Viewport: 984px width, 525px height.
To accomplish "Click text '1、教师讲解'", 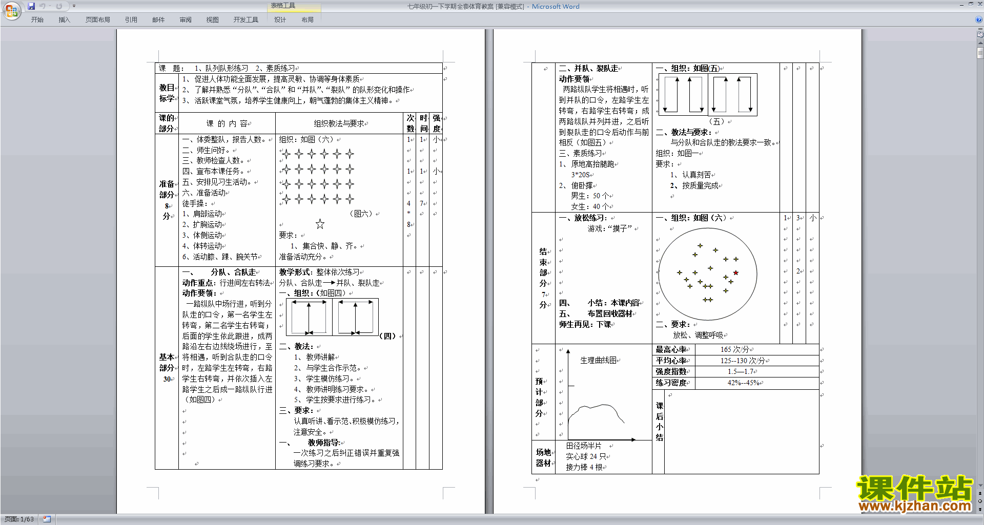I will coord(314,357).
